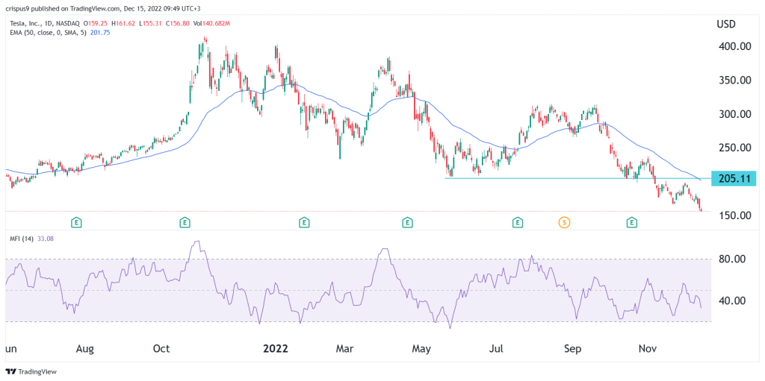This screenshot has height=381, width=765.
Task: Click the earnings E marker nearest Oct
Action: (x=185, y=223)
